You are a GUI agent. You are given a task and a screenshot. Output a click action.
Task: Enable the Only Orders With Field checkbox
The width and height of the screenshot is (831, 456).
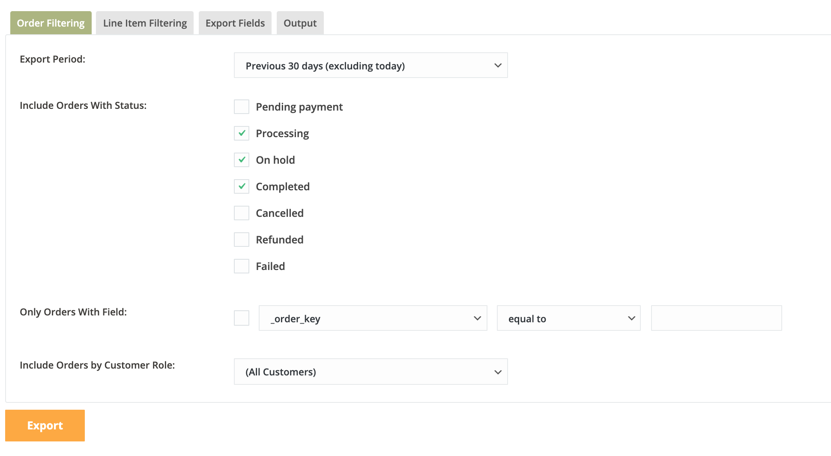click(x=242, y=318)
